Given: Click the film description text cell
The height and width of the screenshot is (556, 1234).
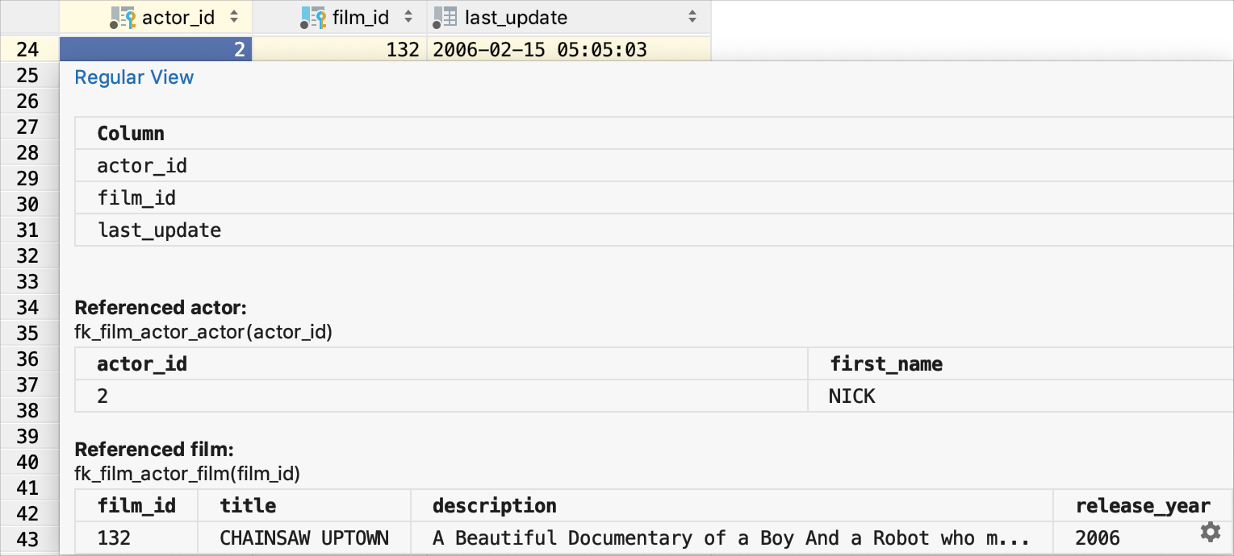Looking at the screenshot, I should click(x=730, y=538).
